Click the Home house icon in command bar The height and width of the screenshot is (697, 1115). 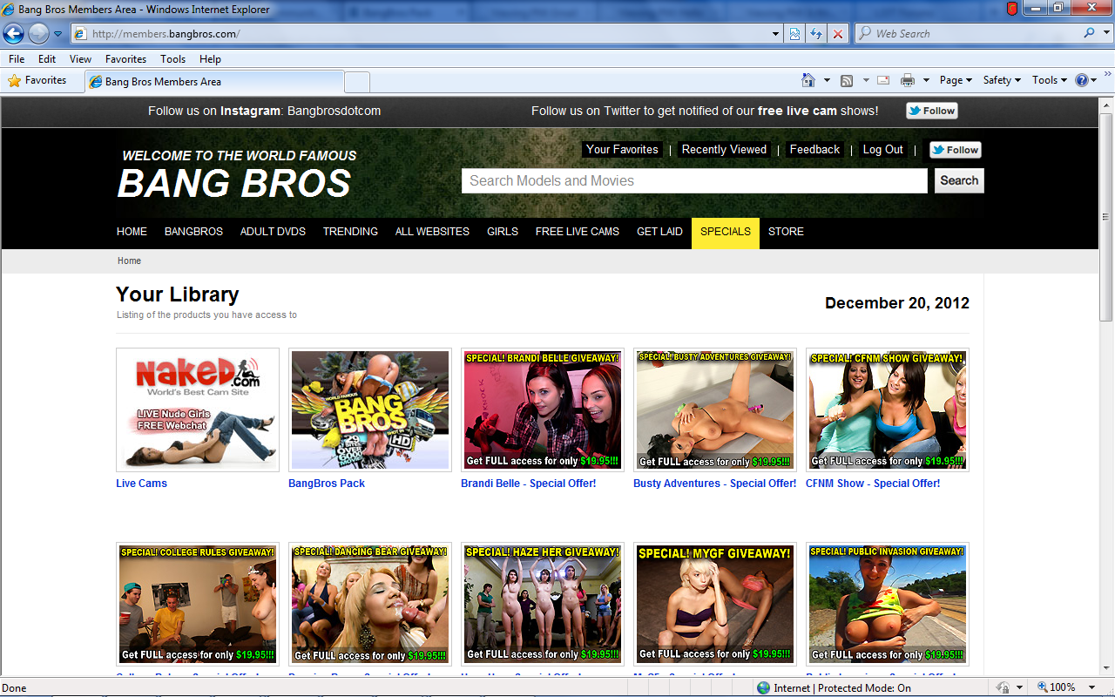[x=808, y=80]
